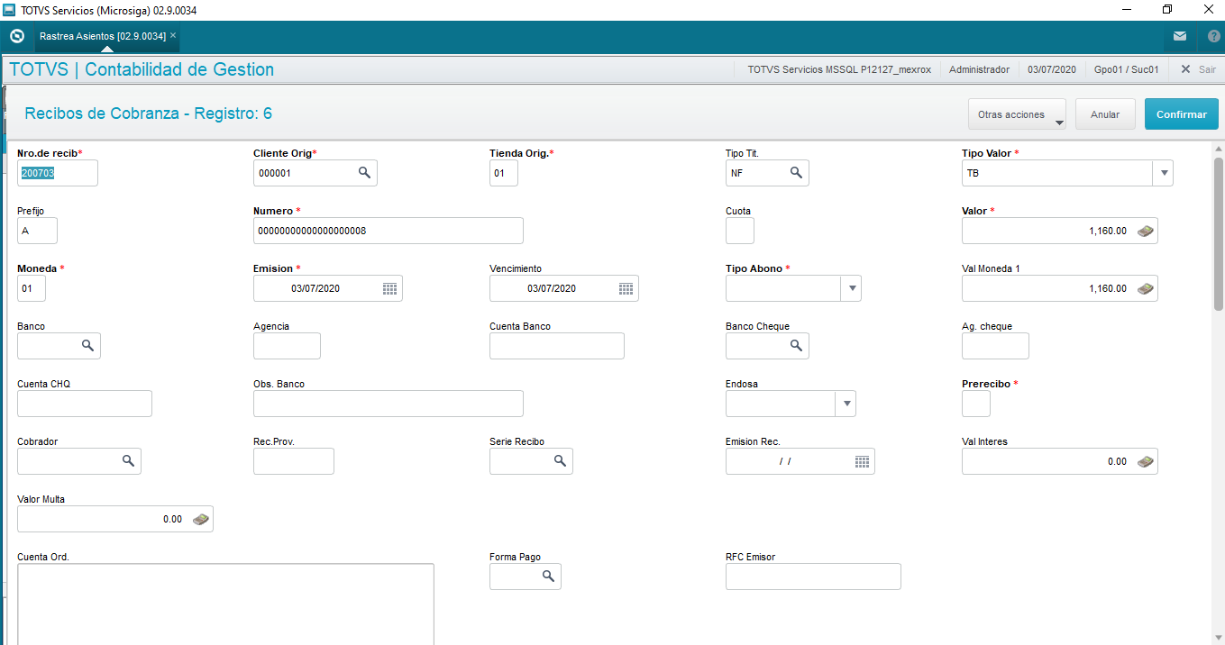Click the Rec.Prov. input field
Image resolution: width=1225 pixels, height=645 pixels.
294,461
